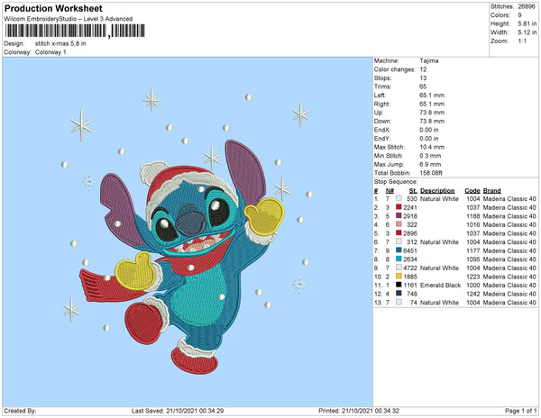Pick the white swatch beside 4722

coord(399,268)
